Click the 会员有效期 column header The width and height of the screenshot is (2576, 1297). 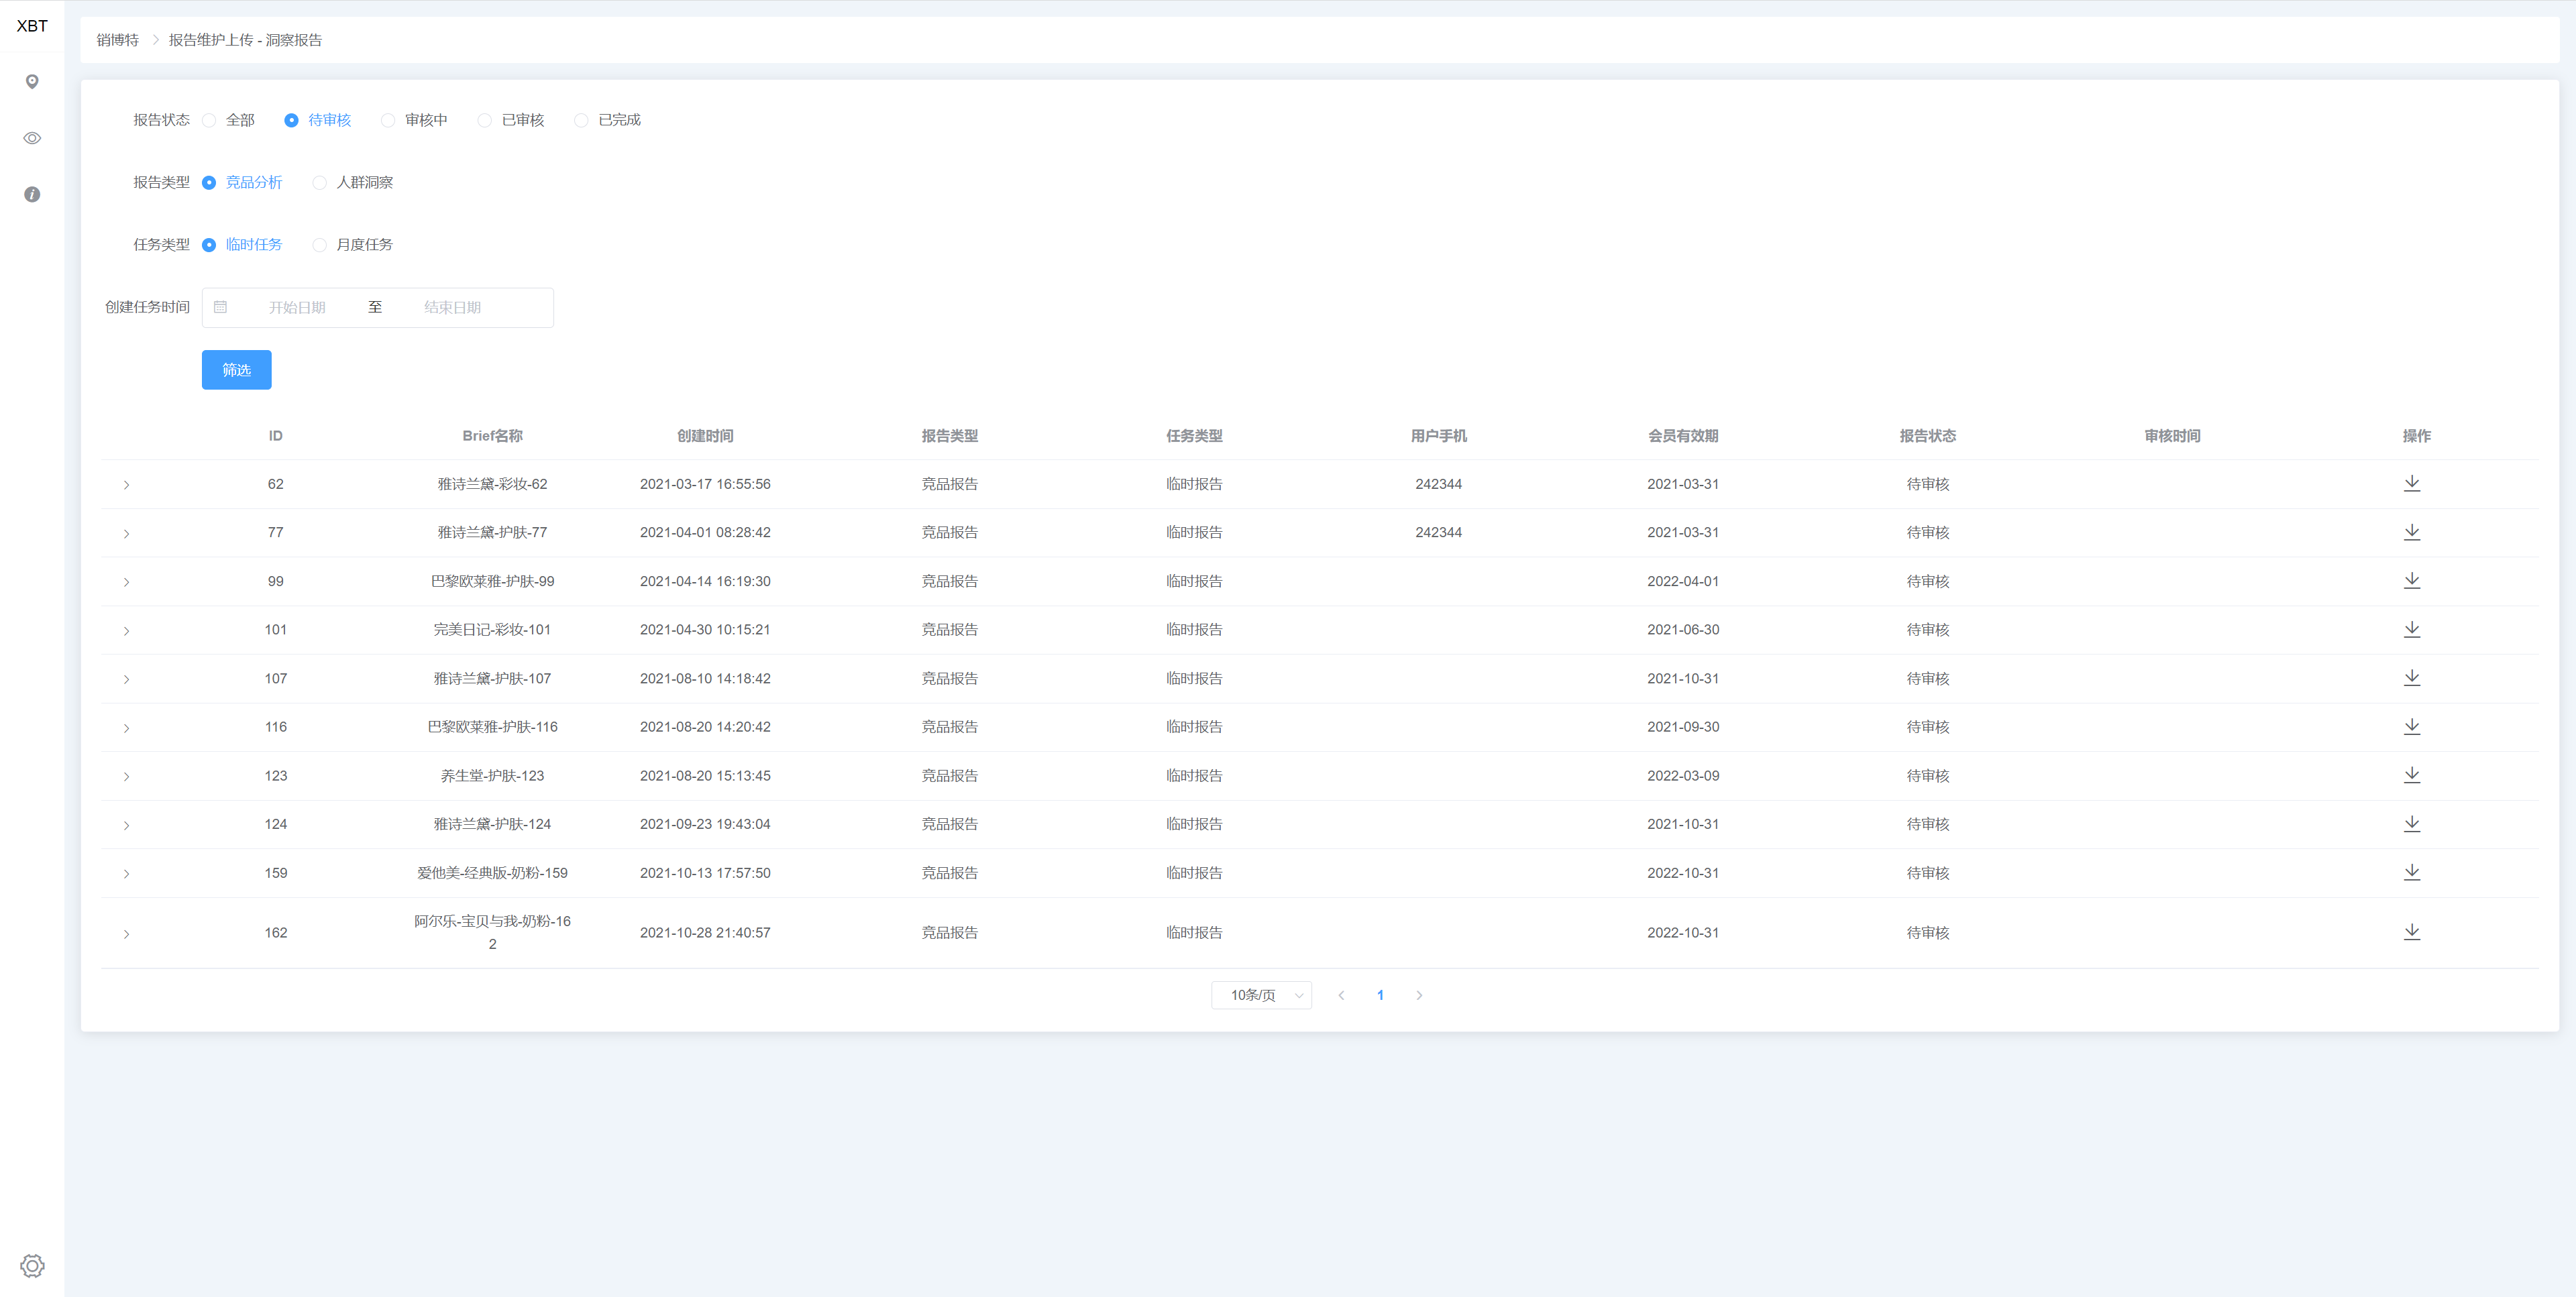(1683, 436)
